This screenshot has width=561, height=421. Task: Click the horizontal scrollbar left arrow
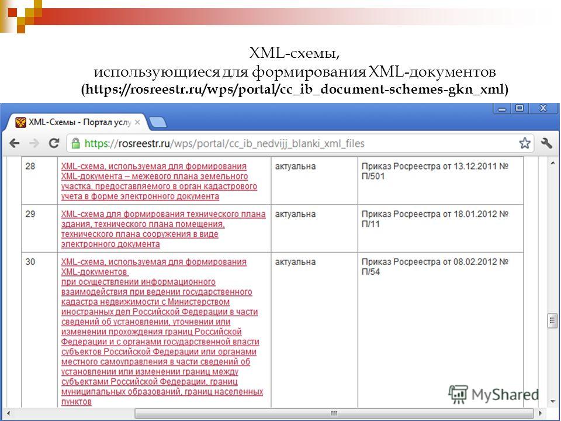8,413
